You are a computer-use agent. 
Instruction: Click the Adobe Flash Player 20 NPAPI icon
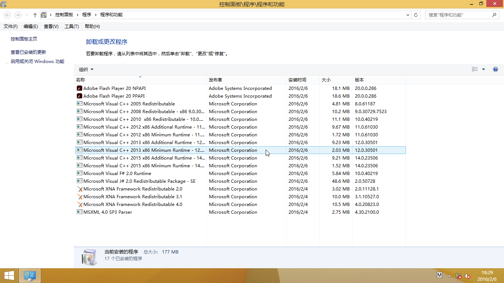point(79,88)
